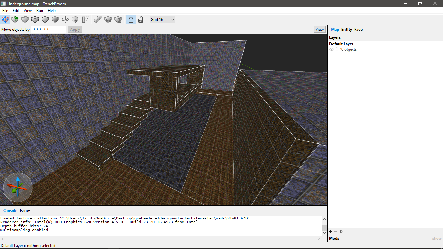The height and width of the screenshot is (249, 443).
Task: Open the viewport View options button
Action: point(319,30)
